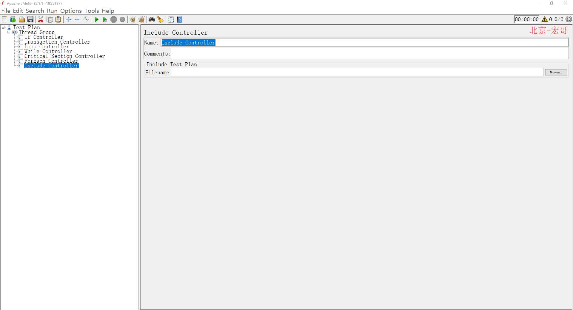Click the Copy icon in toolbar

click(50, 20)
